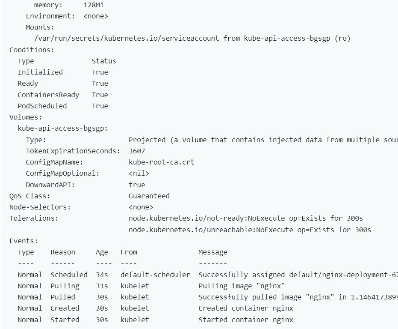
Task: Click the unreachable NoExecute toleration line
Action: [250, 230]
